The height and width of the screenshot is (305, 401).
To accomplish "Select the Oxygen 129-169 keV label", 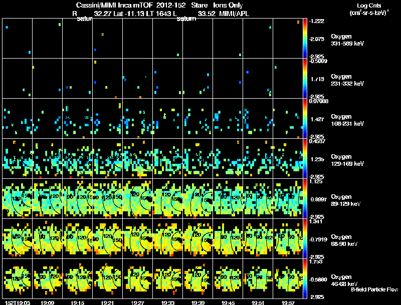I will coord(347,160).
